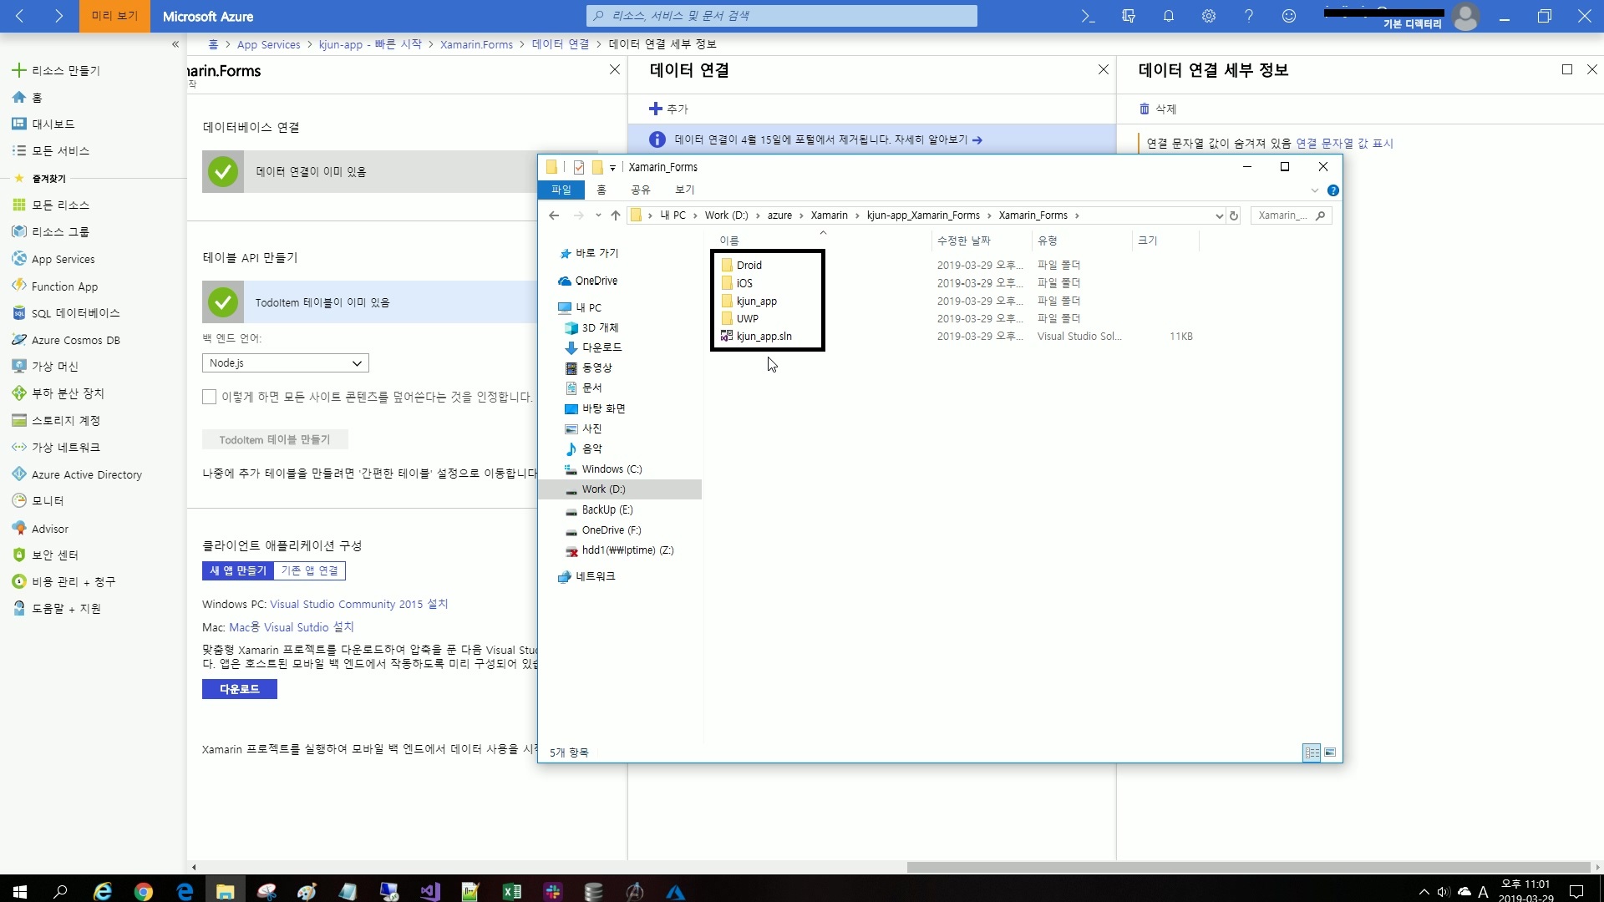Collapse the Azure sidebar with the chevron
Screen dimensions: 1604x902
point(175,44)
